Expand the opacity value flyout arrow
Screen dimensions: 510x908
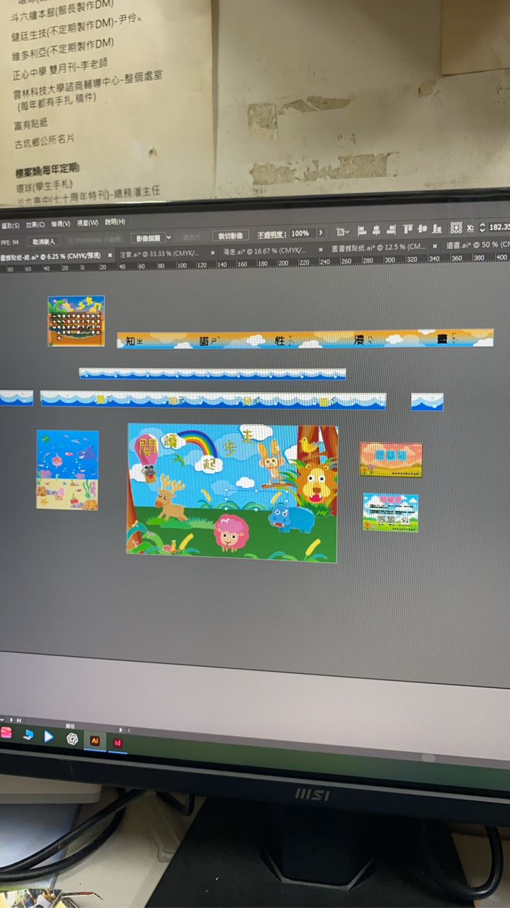click(320, 233)
